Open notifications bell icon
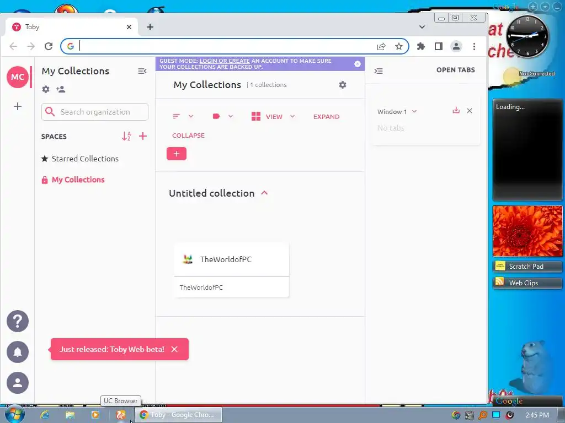Image resolution: width=565 pixels, height=423 pixels. [17, 352]
